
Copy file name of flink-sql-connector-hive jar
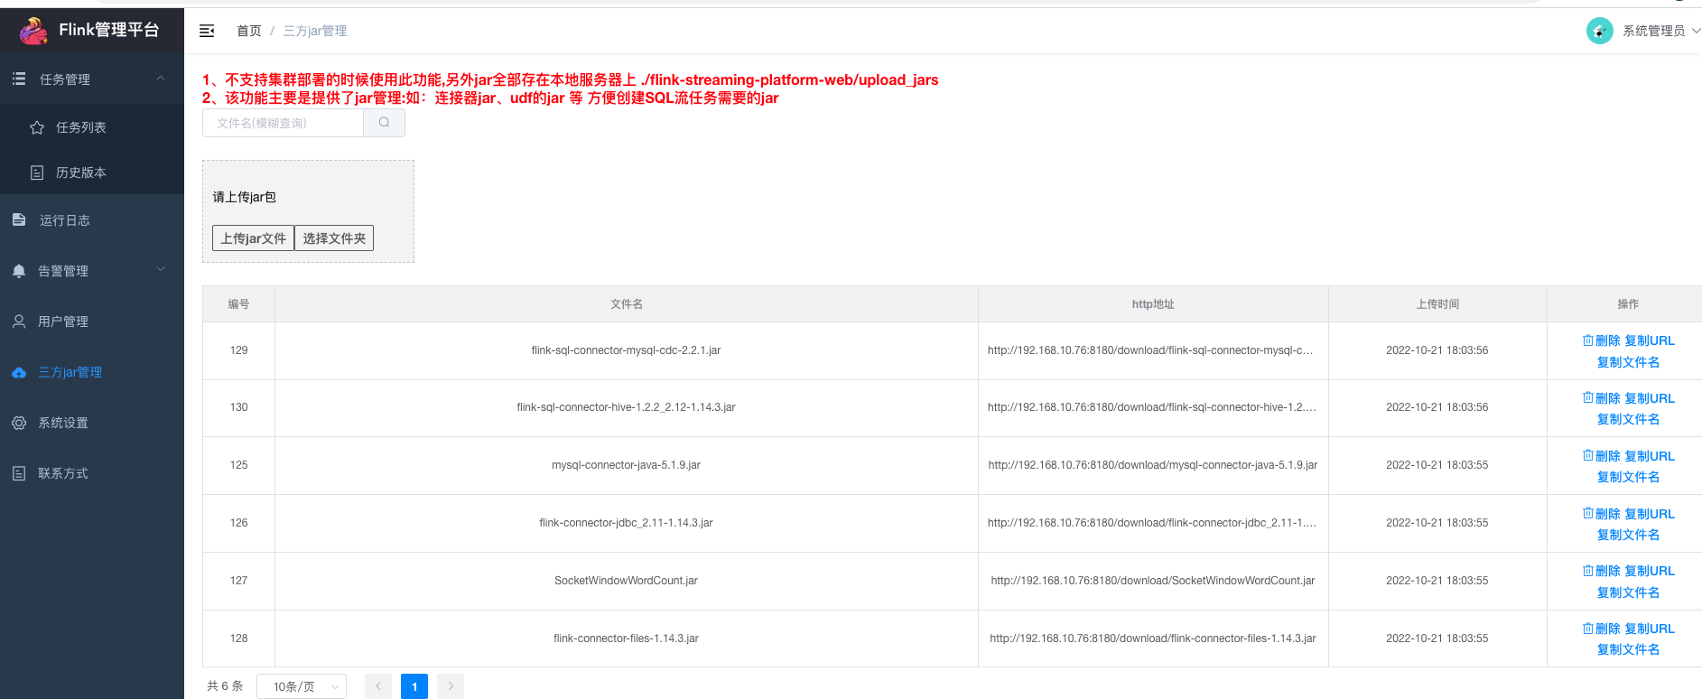(1628, 419)
